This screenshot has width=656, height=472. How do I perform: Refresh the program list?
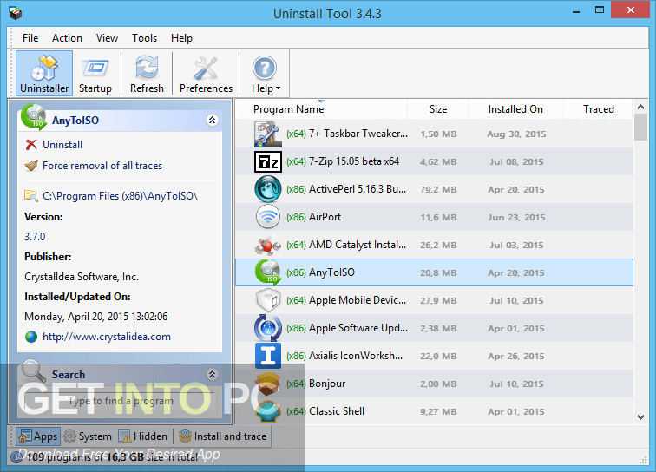[147, 73]
